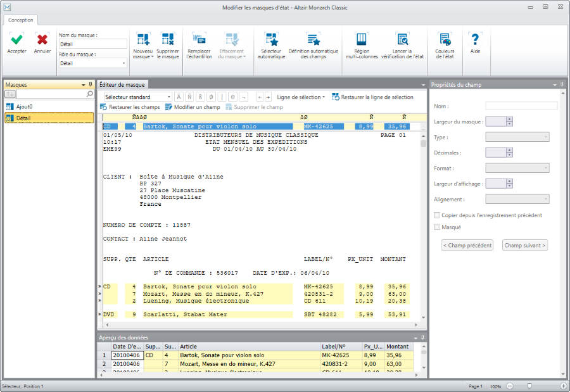Run Définition automatique des champs
Image resolution: width=570 pixels, height=392 pixels.
click(x=313, y=39)
